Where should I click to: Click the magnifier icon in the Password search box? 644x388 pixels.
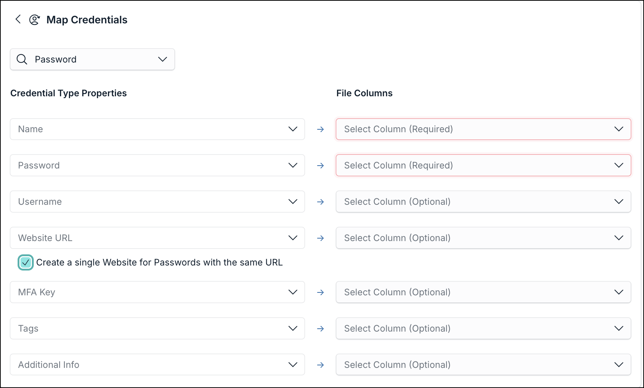[22, 59]
